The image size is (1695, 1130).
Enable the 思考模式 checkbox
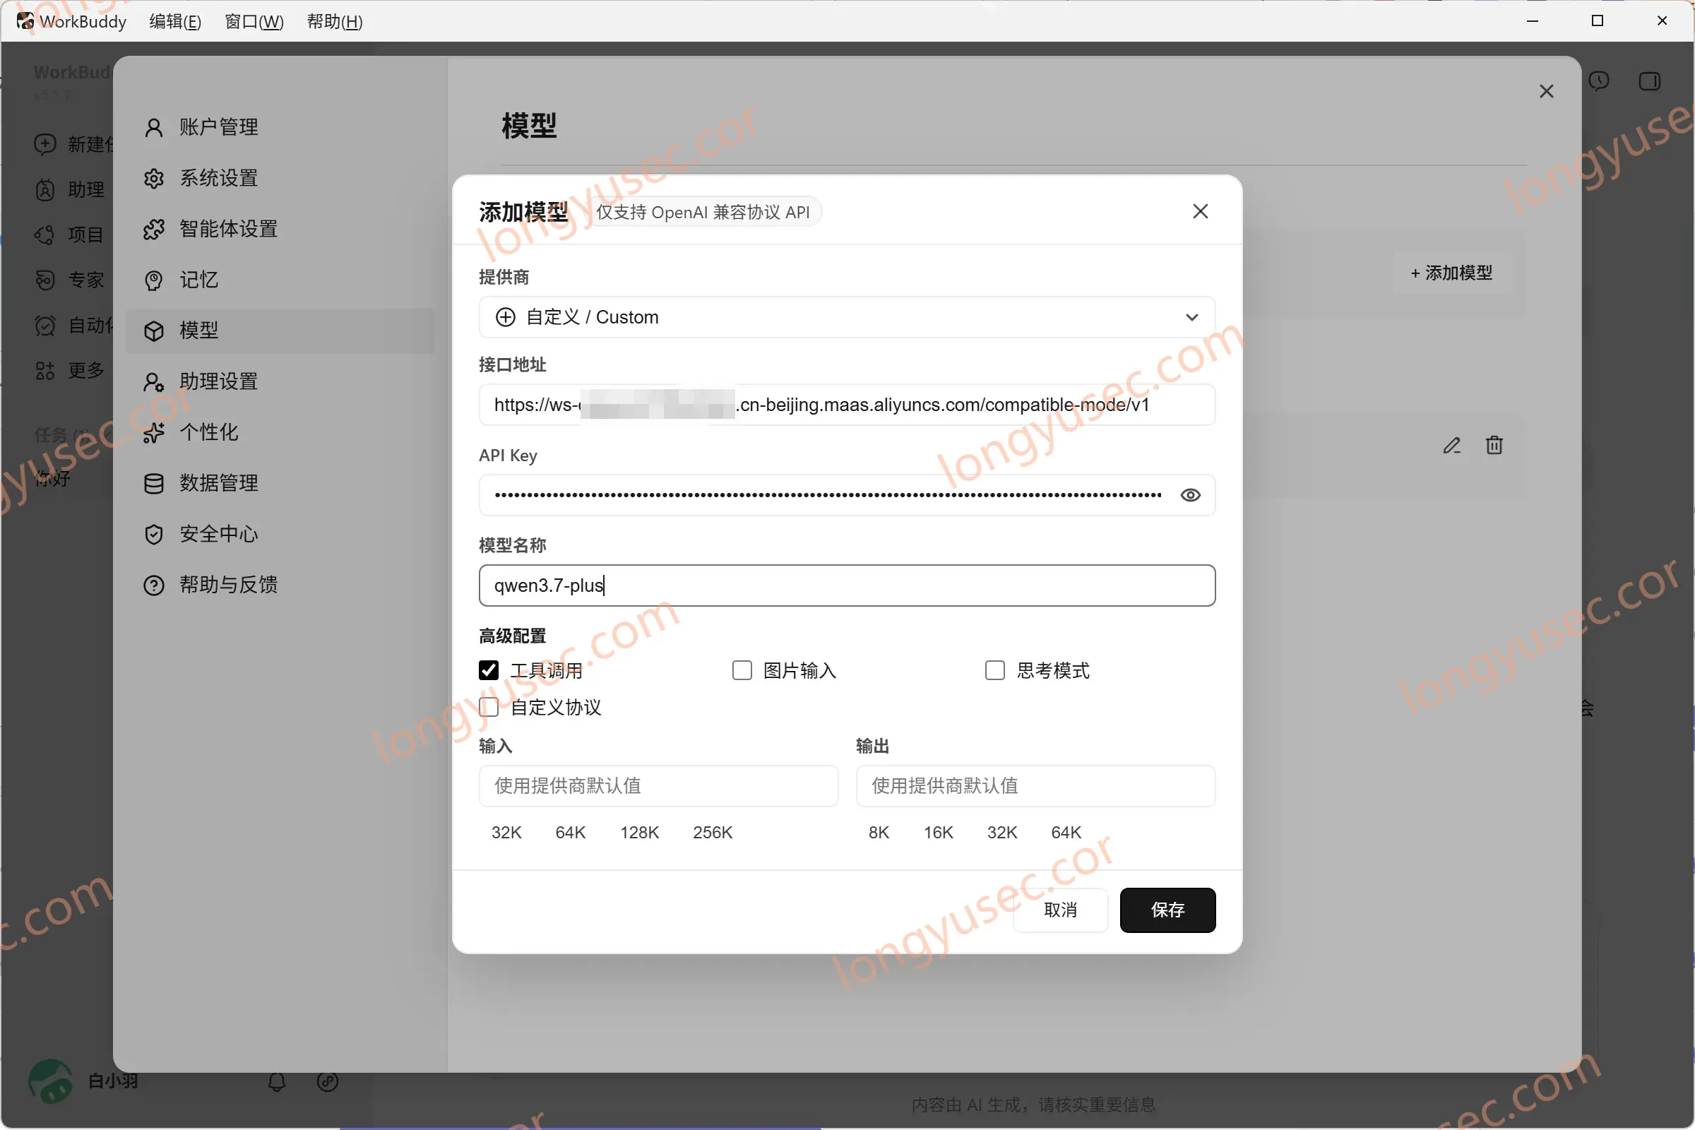click(994, 670)
